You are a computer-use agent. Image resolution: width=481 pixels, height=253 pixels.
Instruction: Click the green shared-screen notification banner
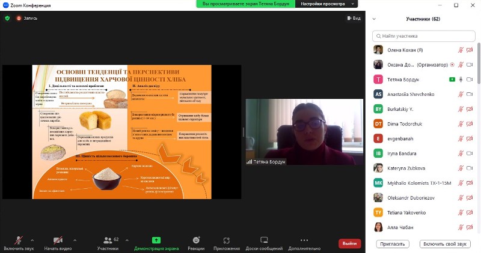click(x=246, y=4)
